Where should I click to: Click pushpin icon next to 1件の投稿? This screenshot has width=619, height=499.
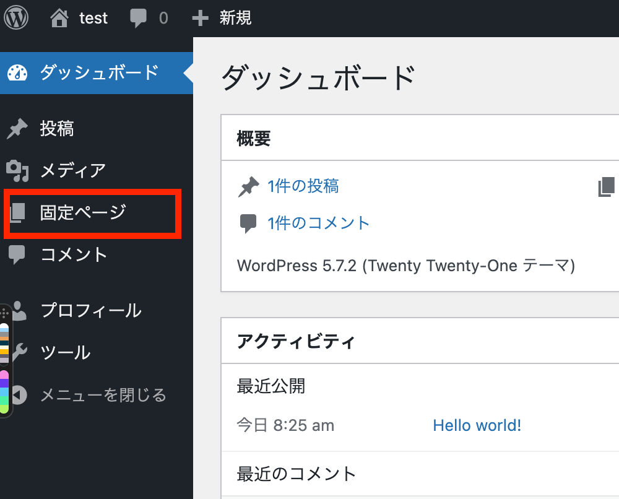click(x=249, y=187)
